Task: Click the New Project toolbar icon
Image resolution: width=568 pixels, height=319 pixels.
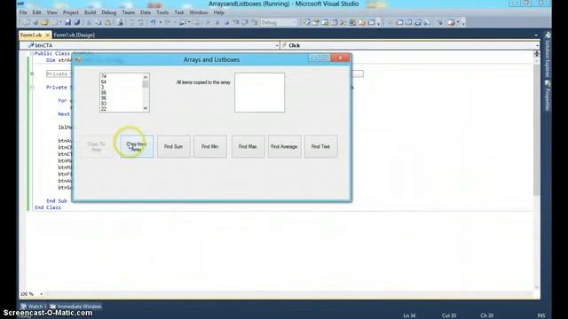Action: point(26,22)
